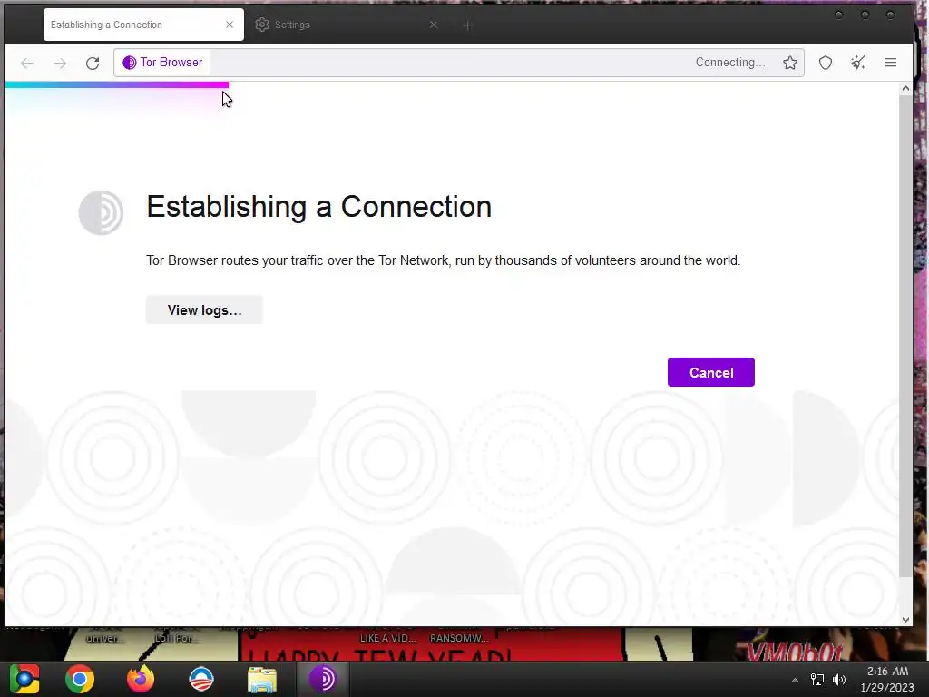The width and height of the screenshot is (929, 697).
Task: Open the network status tray icon
Action: (817, 680)
